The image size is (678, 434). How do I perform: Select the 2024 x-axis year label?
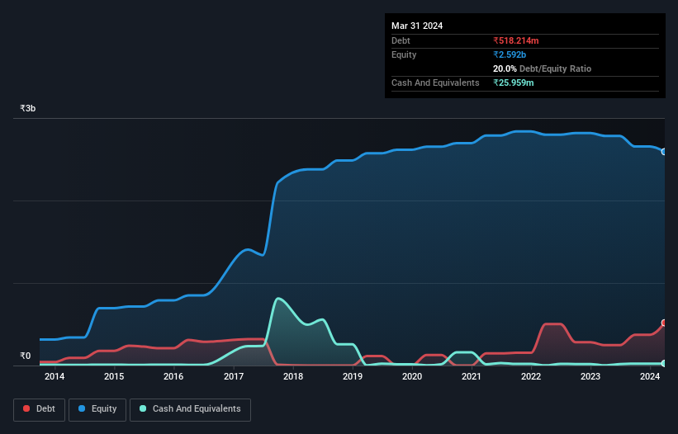coord(650,377)
